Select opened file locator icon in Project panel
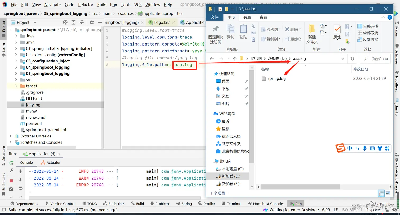 click(x=65, y=23)
